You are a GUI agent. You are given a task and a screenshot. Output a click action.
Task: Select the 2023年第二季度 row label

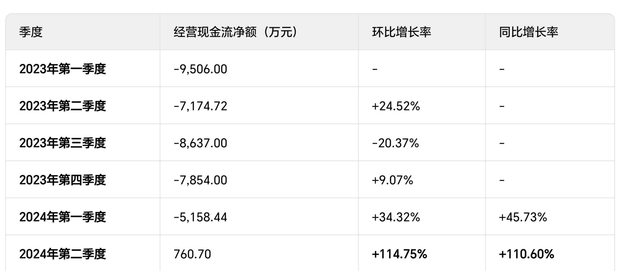63,106
